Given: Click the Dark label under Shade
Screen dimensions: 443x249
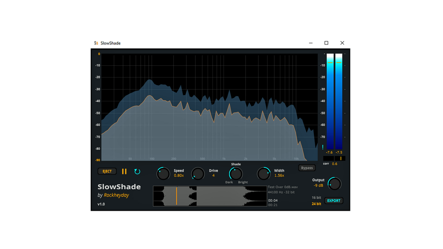Looking at the screenshot, I should point(229,182).
